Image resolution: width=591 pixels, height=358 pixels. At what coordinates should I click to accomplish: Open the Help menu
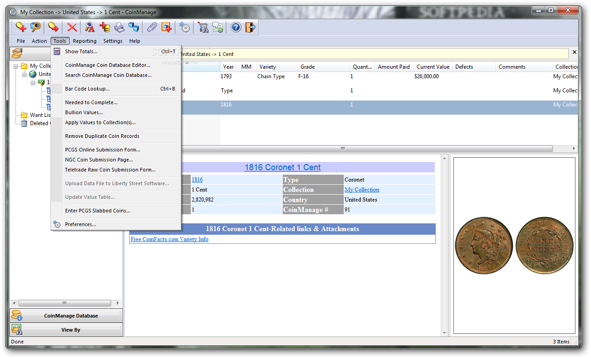pyautogui.click(x=135, y=41)
